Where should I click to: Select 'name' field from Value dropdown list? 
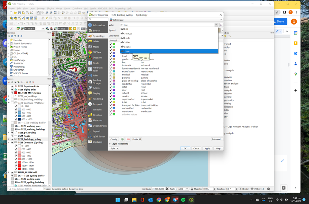tap(128, 47)
